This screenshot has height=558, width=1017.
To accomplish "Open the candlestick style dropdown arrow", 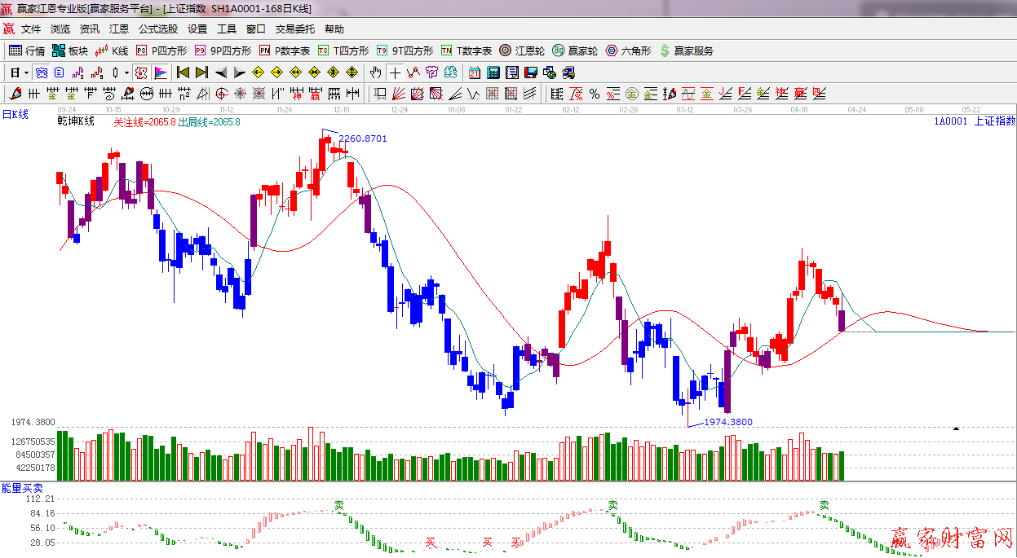I will 126,72.
